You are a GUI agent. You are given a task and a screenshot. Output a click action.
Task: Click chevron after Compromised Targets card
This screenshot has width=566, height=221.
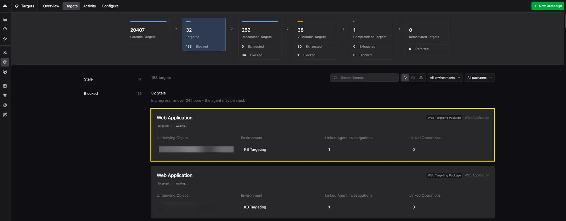pyautogui.click(x=399, y=29)
